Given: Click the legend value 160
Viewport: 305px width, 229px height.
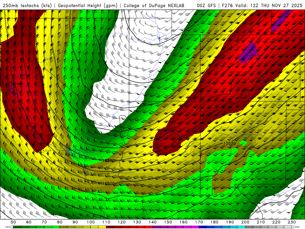Looking at the screenshot, I should pyautogui.click(x=183, y=222).
